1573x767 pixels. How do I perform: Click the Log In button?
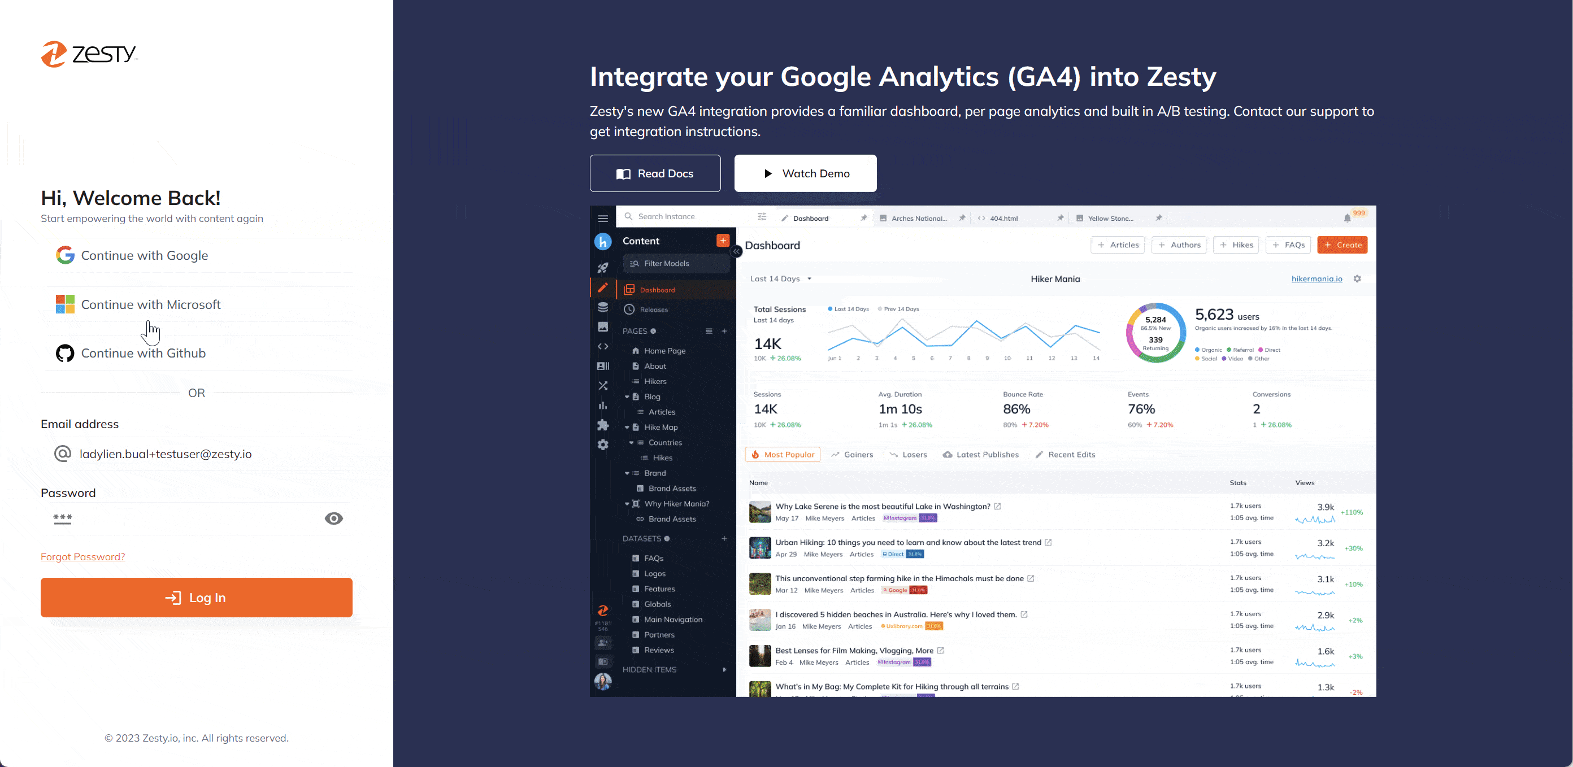pyautogui.click(x=195, y=596)
